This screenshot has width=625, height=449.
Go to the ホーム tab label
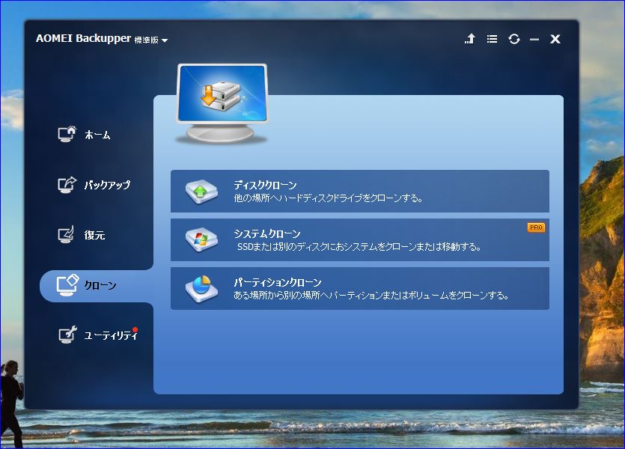click(97, 135)
